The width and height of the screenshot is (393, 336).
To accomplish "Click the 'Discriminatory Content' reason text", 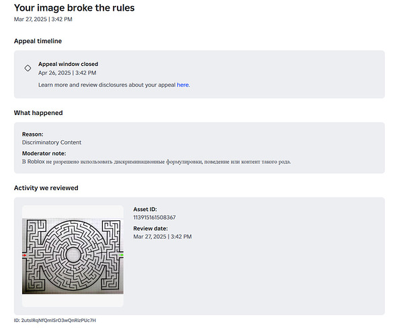I will (x=52, y=142).
